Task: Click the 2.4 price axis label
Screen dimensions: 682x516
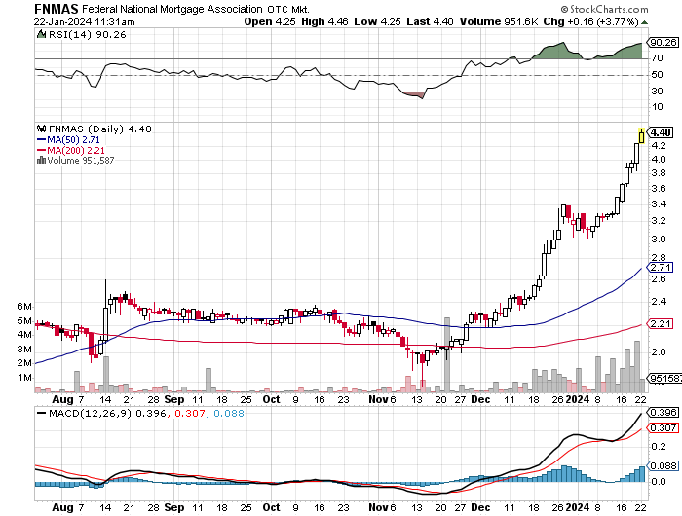Action: tap(659, 301)
